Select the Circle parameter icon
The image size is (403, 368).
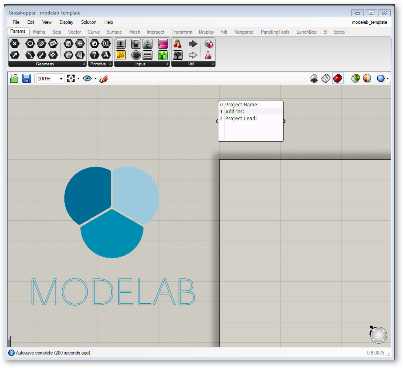[x=30, y=44]
